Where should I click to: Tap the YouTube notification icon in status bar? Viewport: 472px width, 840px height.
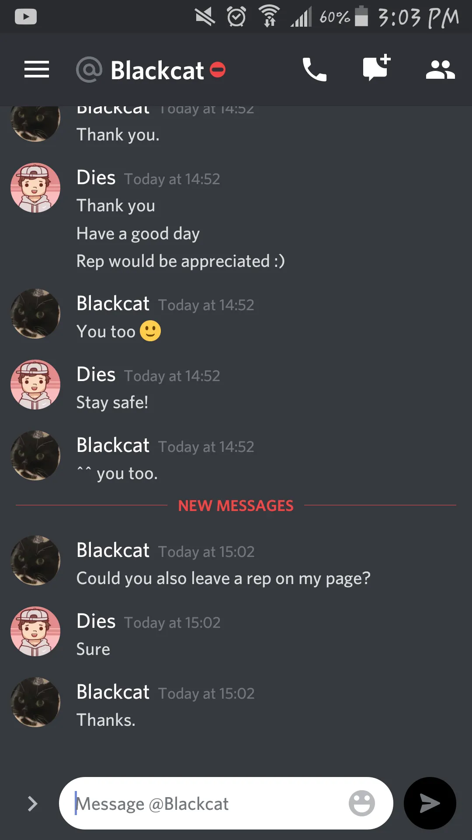(26, 17)
